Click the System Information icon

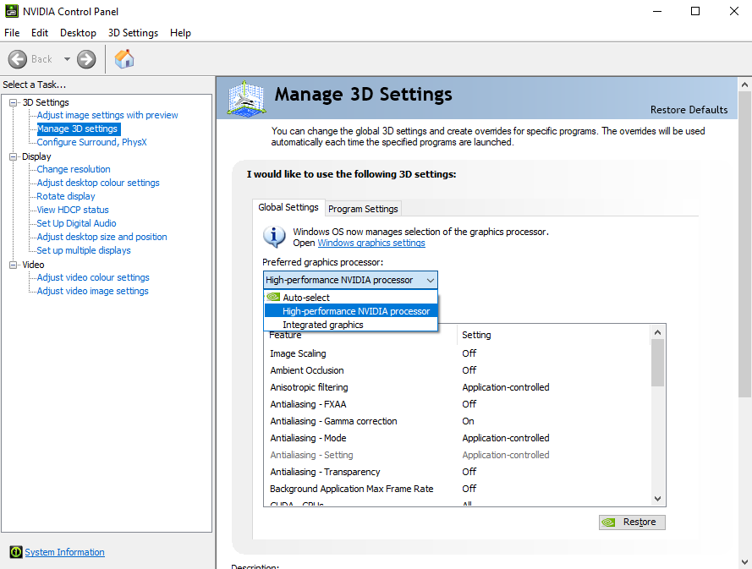(x=16, y=552)
